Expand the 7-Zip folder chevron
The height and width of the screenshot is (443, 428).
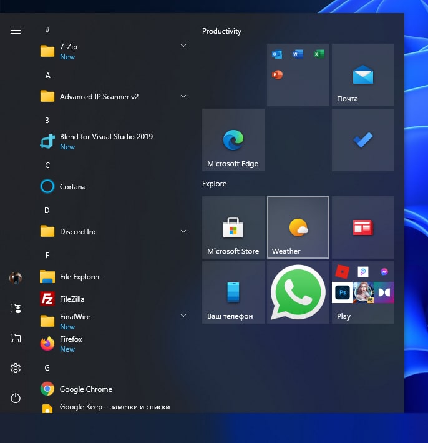pyautogui.click(x=183, y=46)
